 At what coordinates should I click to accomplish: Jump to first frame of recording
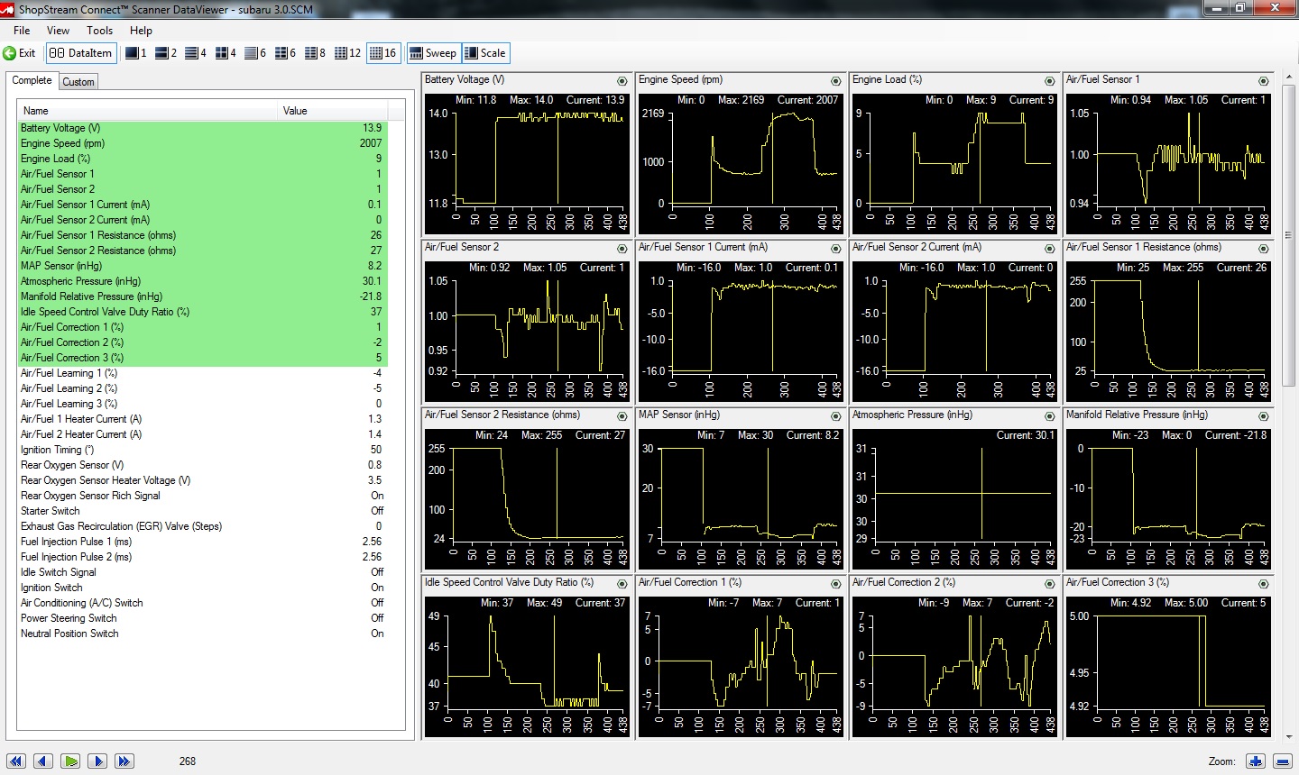click(x=16, y=761)
